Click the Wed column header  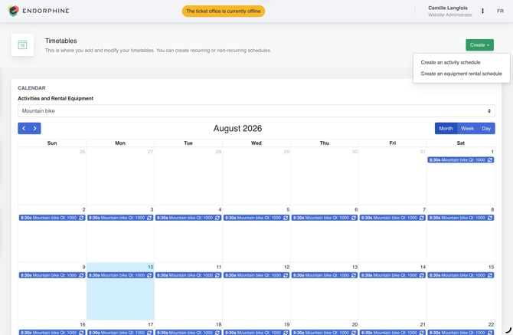tap(256, 143)
